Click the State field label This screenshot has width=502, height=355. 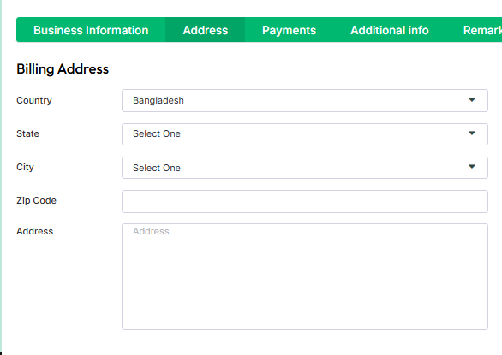click(28, 133)
